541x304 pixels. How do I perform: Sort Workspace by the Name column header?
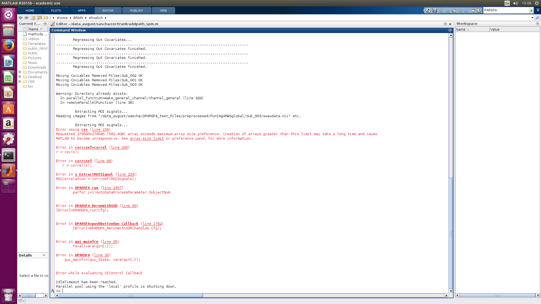click(472, 29)
